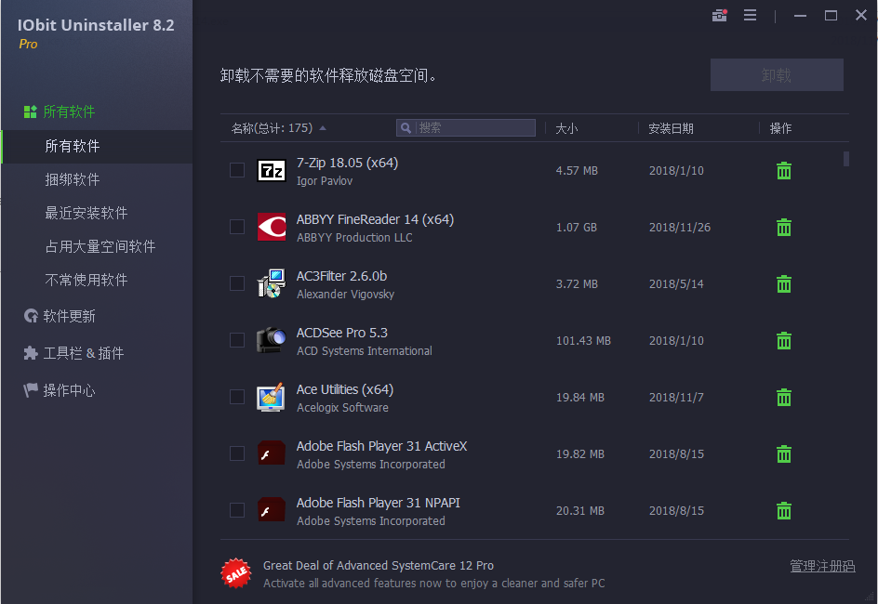Check the 7-Zip 18.05 checkbox
The height and width of the screenshot is (604, 878).
[237, 170]
